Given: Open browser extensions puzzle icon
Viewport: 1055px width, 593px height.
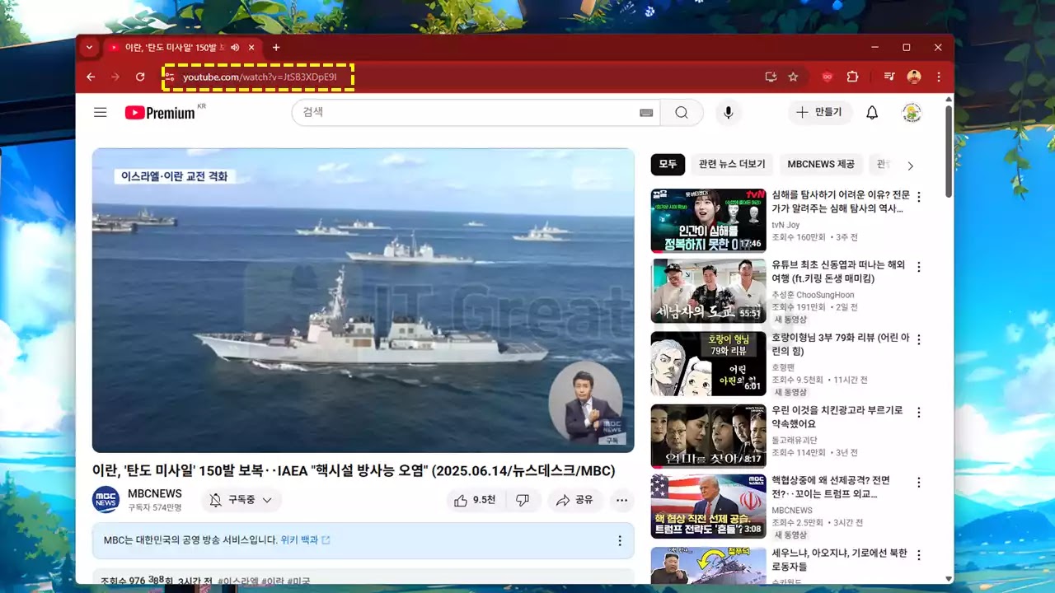Looking at the screenshot, I should click(852, 77).
